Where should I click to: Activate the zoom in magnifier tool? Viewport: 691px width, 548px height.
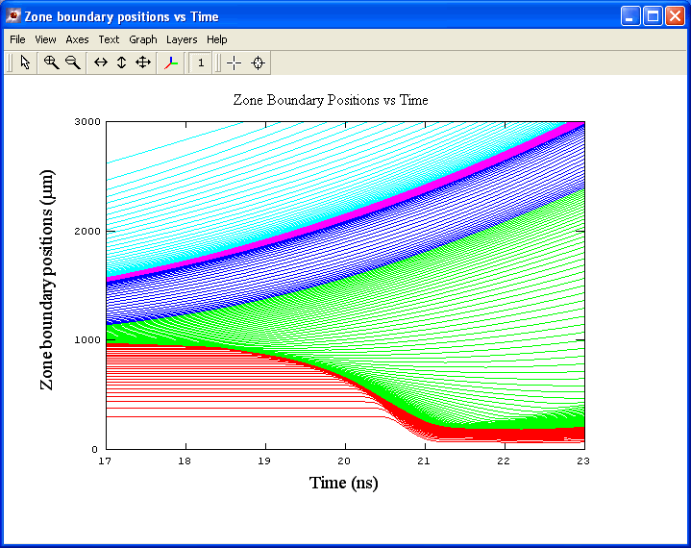pos(51,62)
